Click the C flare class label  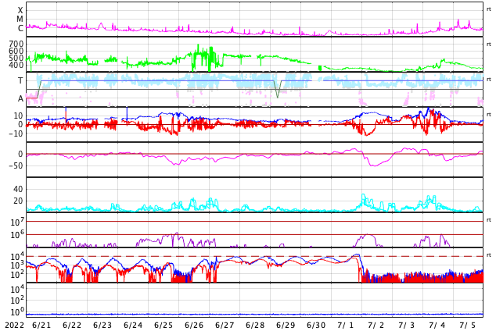(20, 28)
